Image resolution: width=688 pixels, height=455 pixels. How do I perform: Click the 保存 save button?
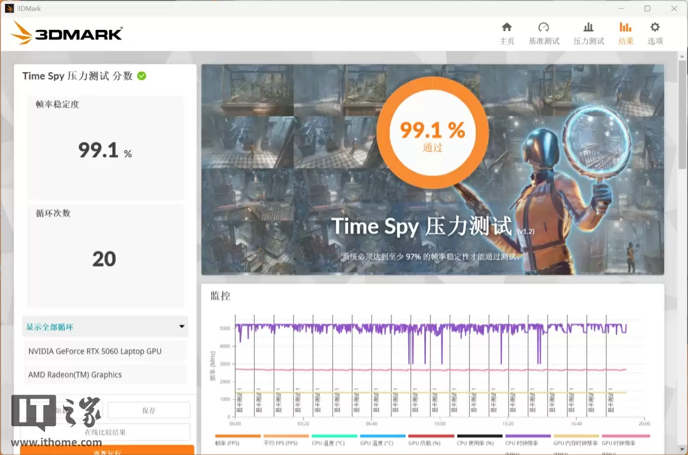coord(148,410)
